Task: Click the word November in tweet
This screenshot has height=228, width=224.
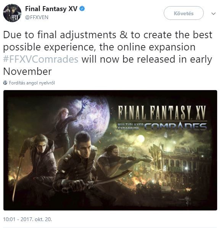Action: [27, 71]
